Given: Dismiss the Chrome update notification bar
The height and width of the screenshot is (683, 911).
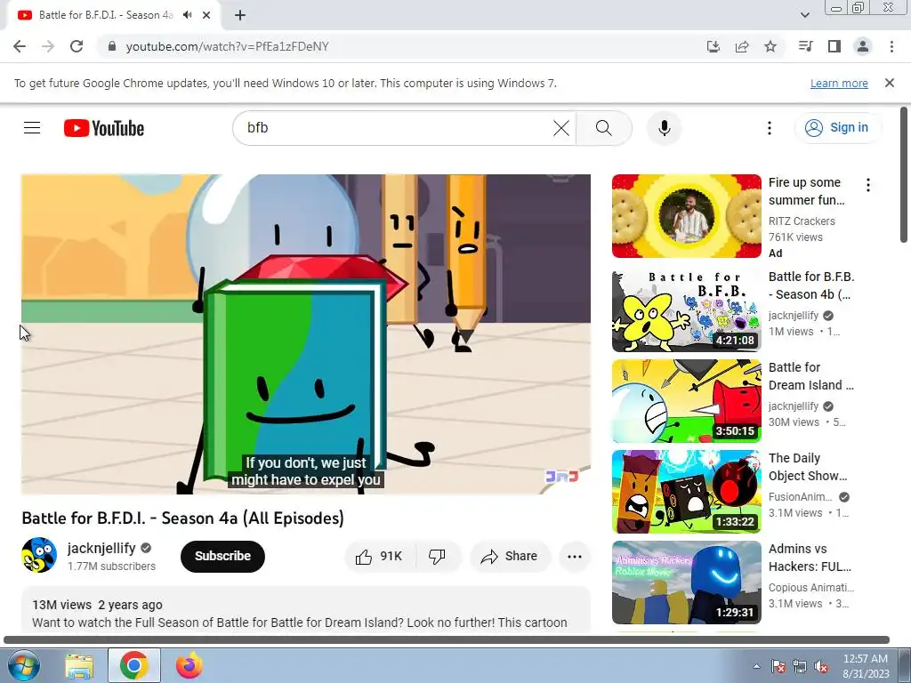Looking at the screenshot, I should point(890,83).
